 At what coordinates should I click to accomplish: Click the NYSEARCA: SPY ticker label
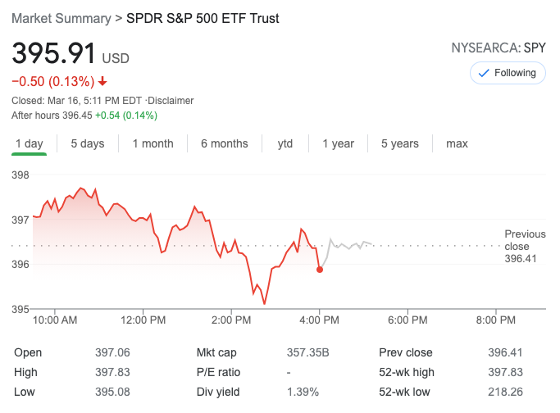point(499,48)
